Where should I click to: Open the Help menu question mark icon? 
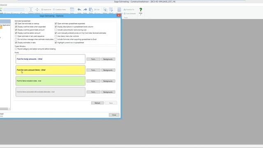point(141,10)
